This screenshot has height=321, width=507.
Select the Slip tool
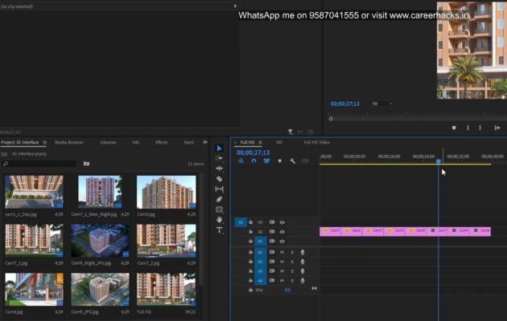[220, 189]
